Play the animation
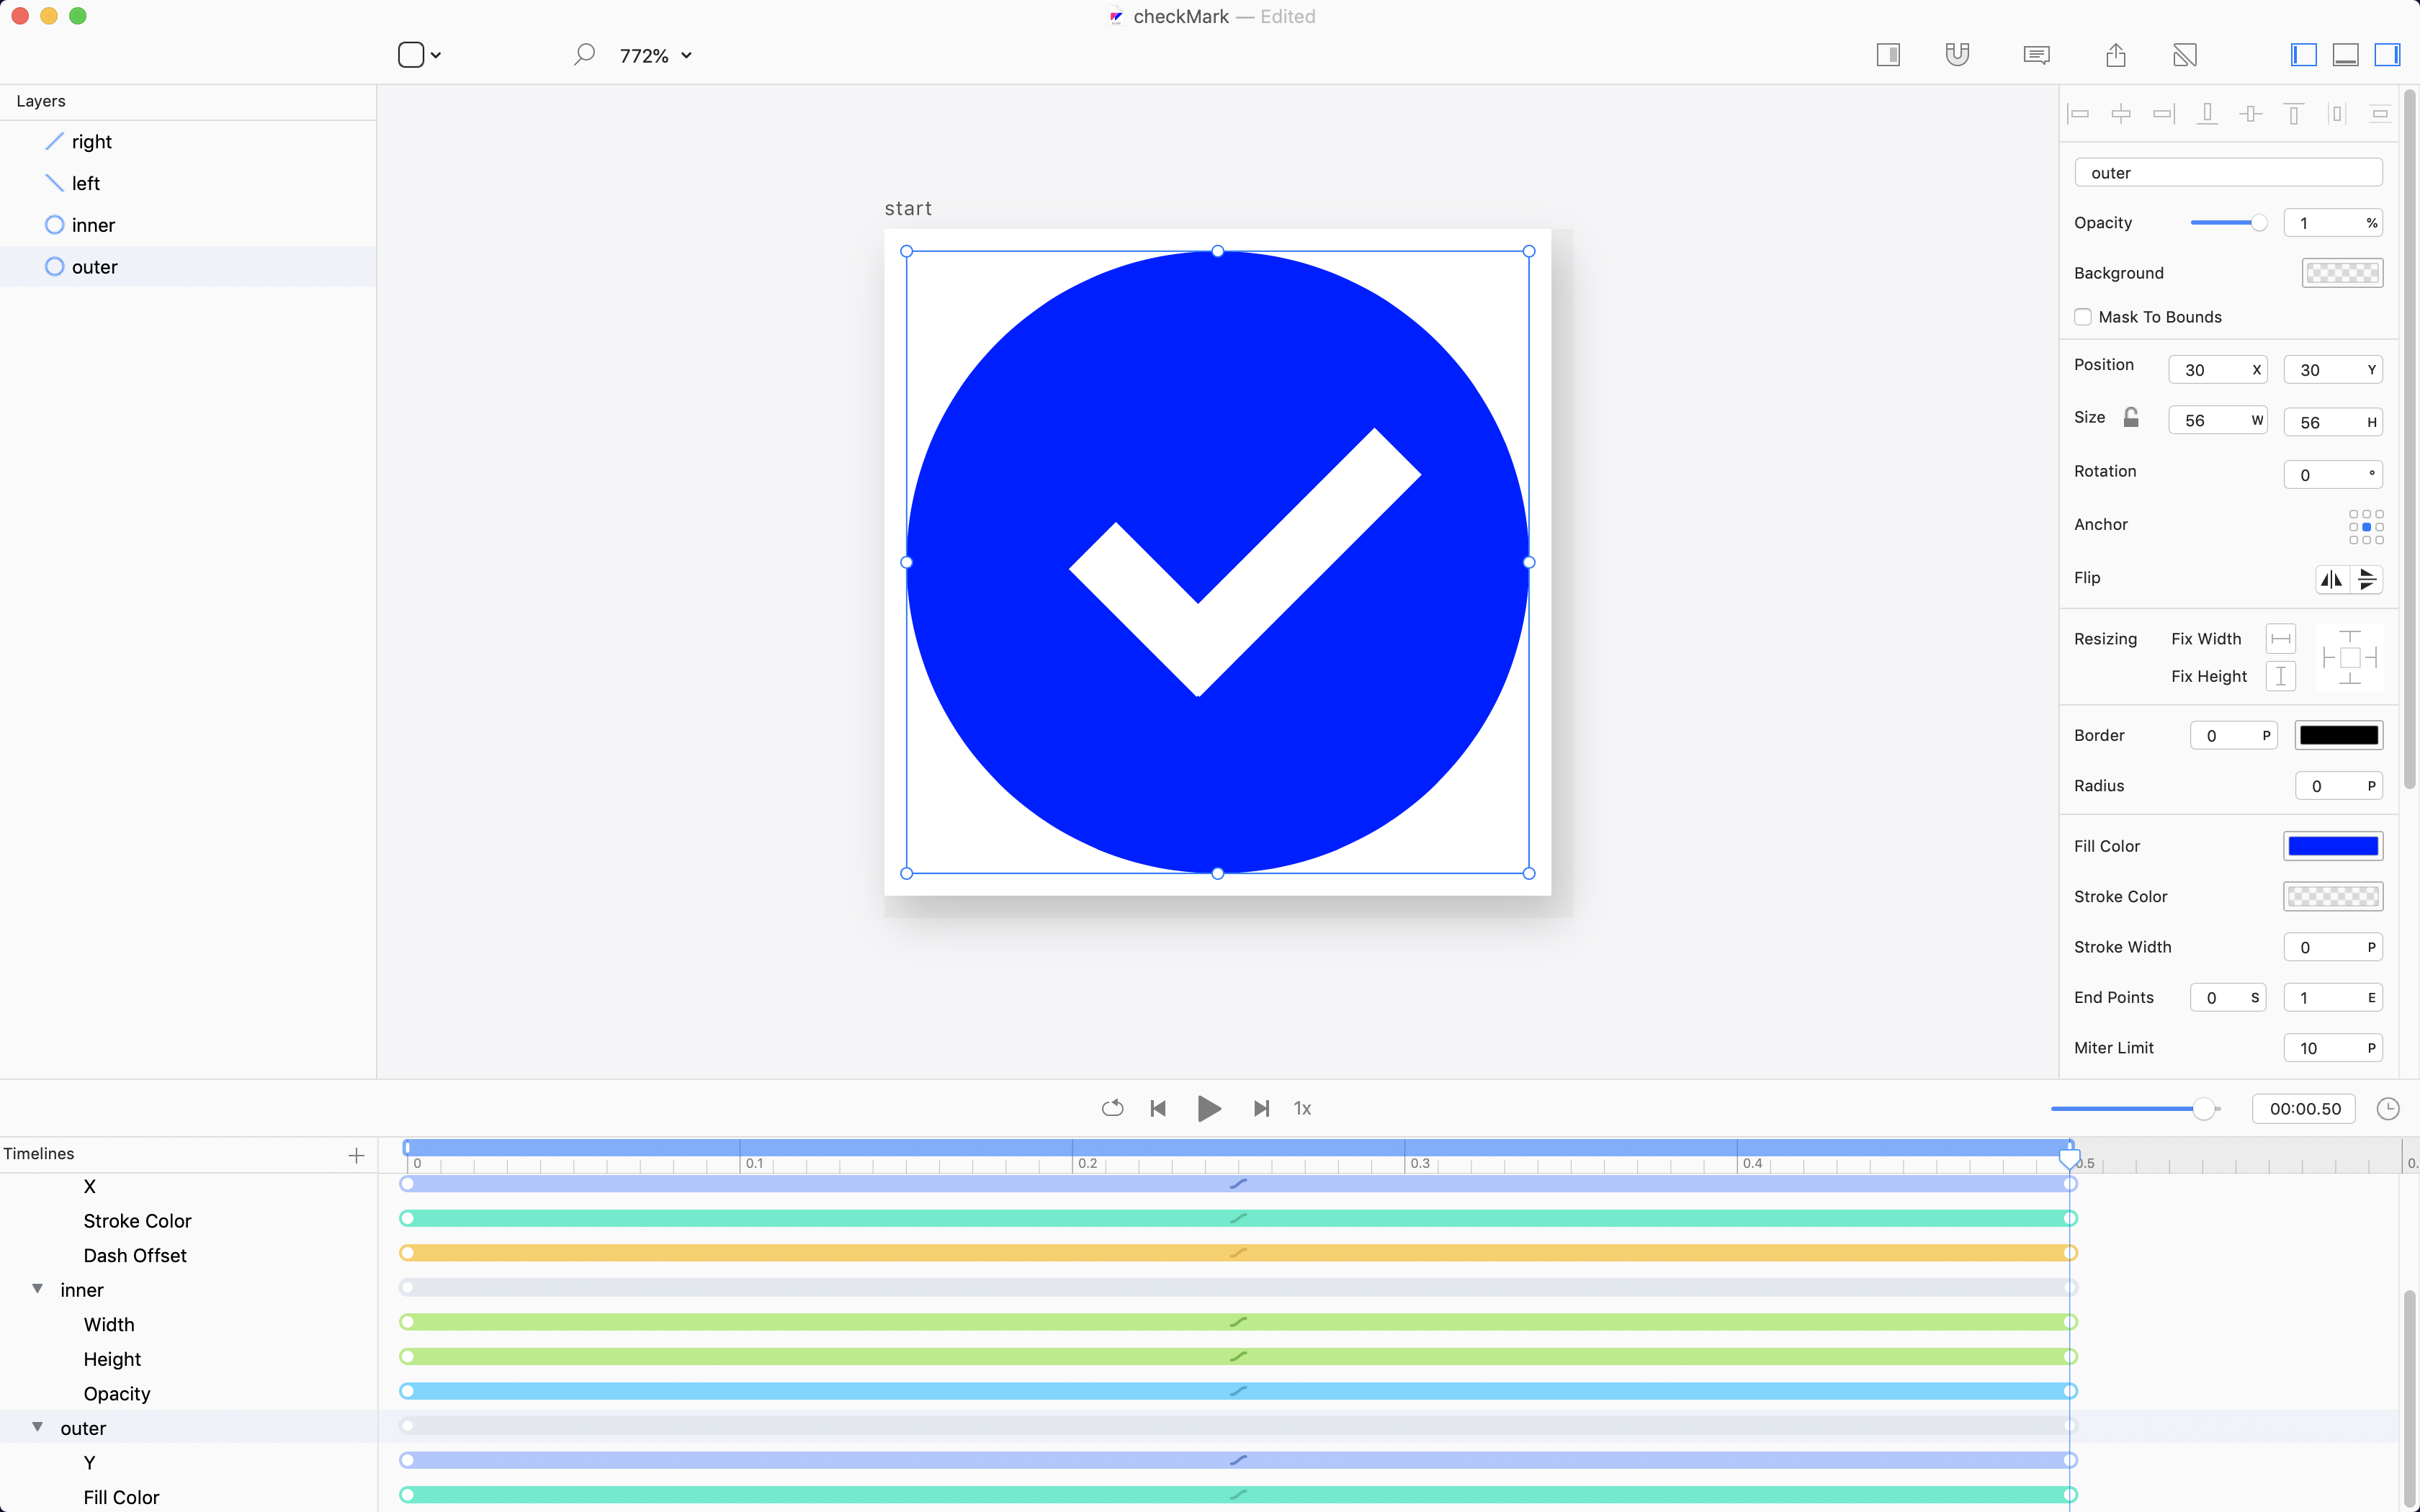Image resolution: width=2420 pixels, height=1512 pixels. (1209, 1108)
